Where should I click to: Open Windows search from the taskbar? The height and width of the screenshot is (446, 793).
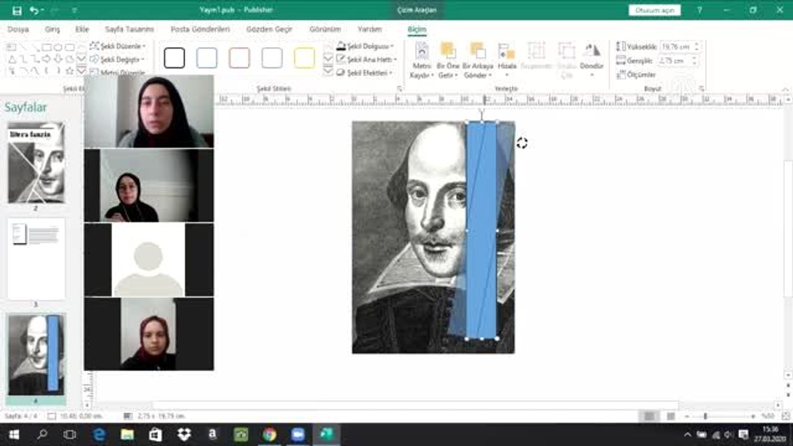(x=42, y=434)
